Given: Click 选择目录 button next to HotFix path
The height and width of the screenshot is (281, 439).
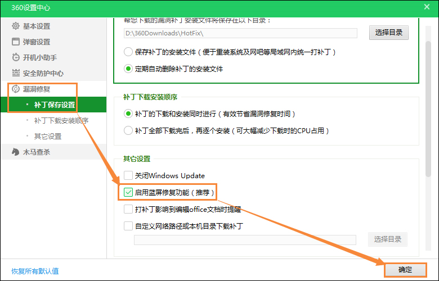Looking at the screenshot, I should click(388, 33).
